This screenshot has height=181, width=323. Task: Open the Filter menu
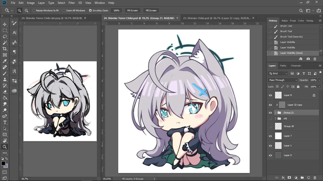(72, 3)
